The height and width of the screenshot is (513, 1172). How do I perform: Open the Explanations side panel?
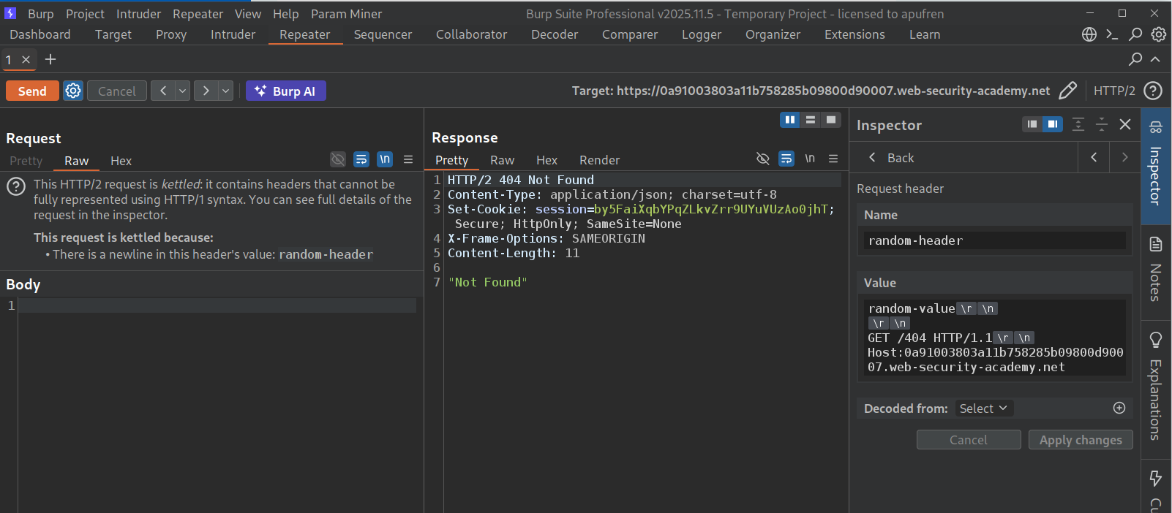(1155, 386)
